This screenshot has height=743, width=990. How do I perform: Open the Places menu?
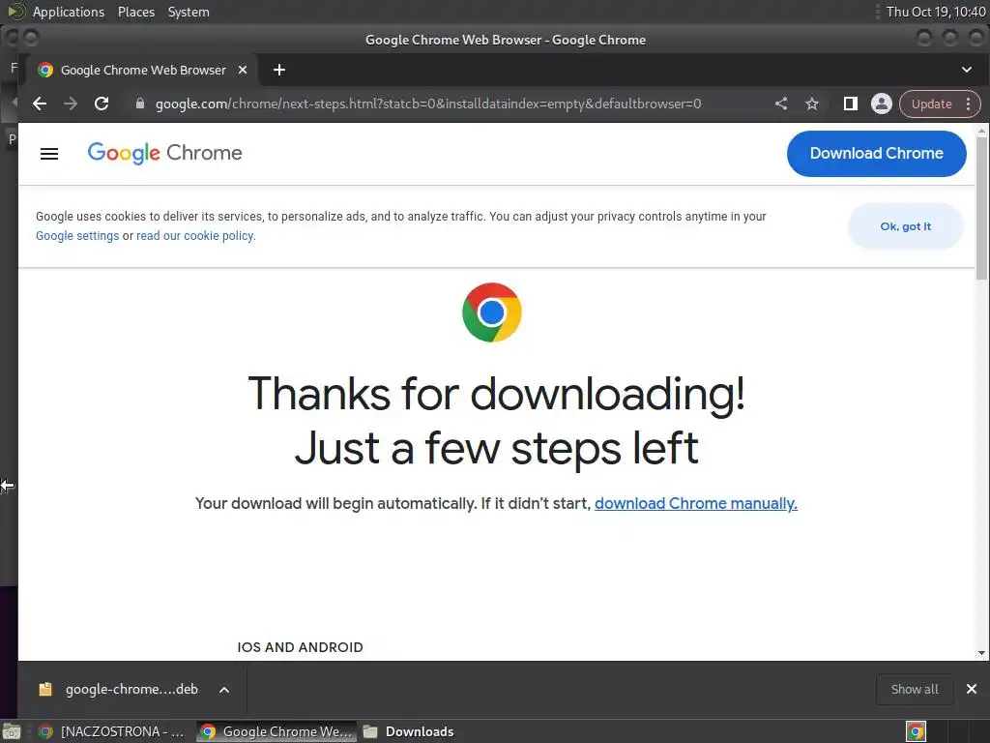(136, 12)
